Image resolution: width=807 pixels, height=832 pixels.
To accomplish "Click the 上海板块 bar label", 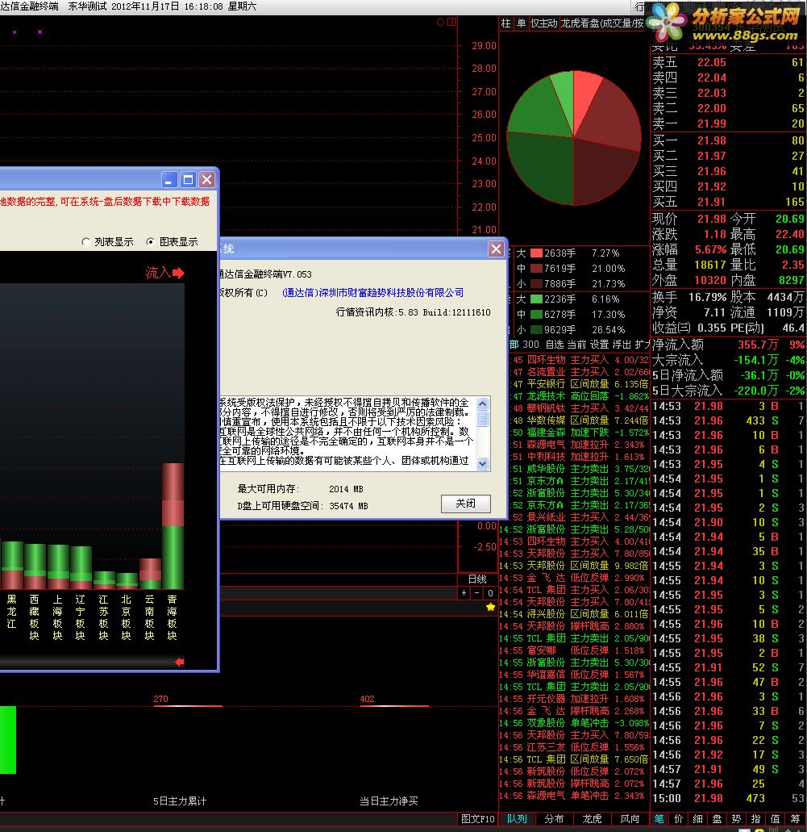I will 57,617.
